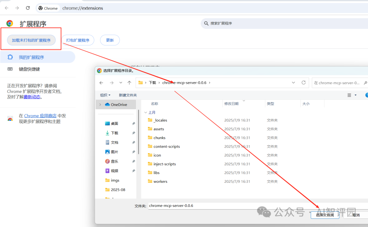Click the Chrome logo beside 扩展程序 title
This screenshot has width=368, height=227.
pos(10,23)
